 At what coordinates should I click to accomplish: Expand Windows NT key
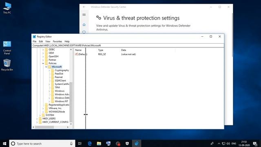pyautogui.click(x=49, y=101)
